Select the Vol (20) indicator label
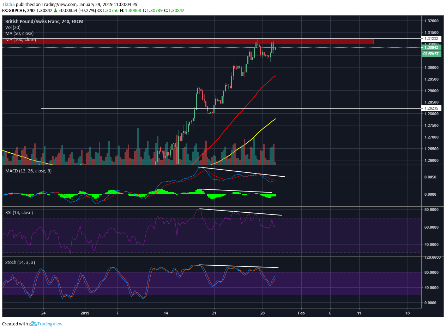Screen dimensions: 446x330 point(13,27)
